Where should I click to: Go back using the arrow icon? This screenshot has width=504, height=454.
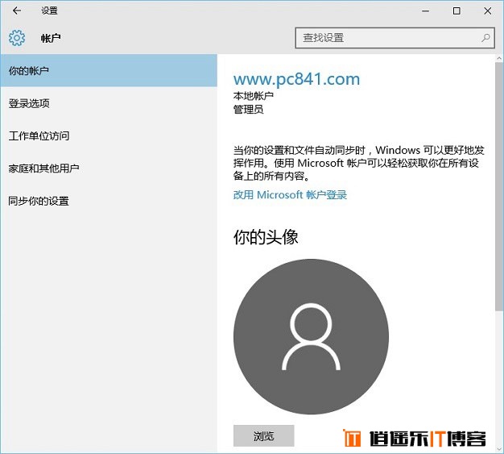click(17, 10)
